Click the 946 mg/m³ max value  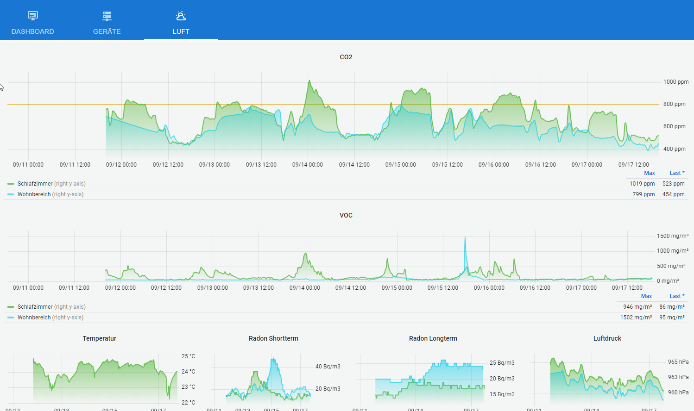click(x=637, y=307)
